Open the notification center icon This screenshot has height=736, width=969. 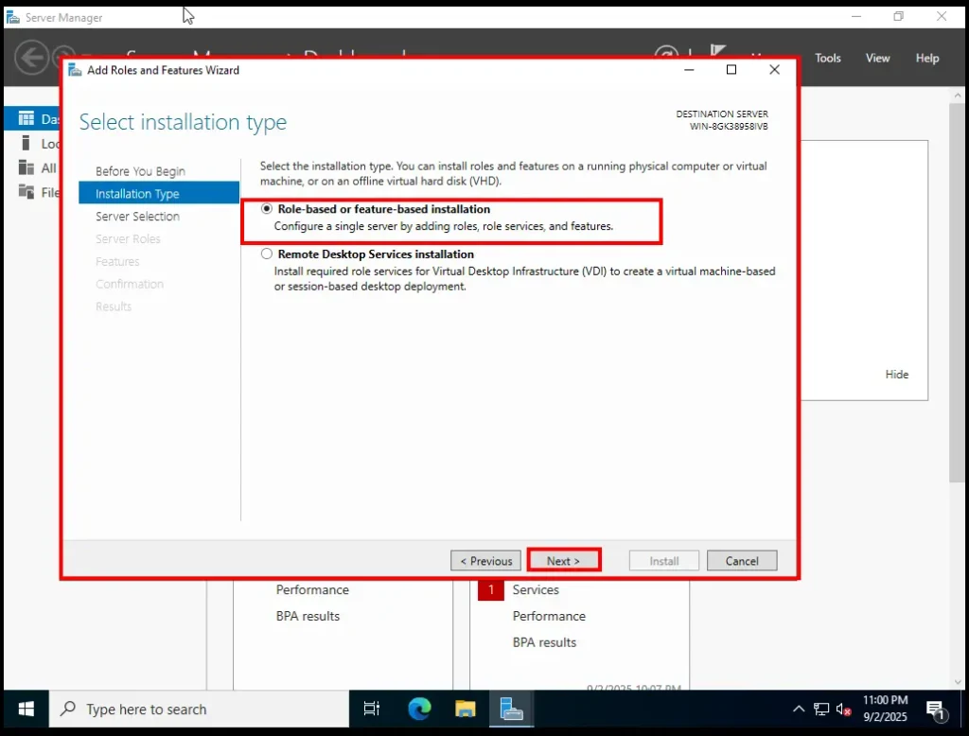937,710
